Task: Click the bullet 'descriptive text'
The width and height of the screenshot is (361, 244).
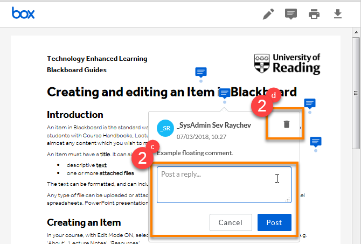Action: (87, 165)
